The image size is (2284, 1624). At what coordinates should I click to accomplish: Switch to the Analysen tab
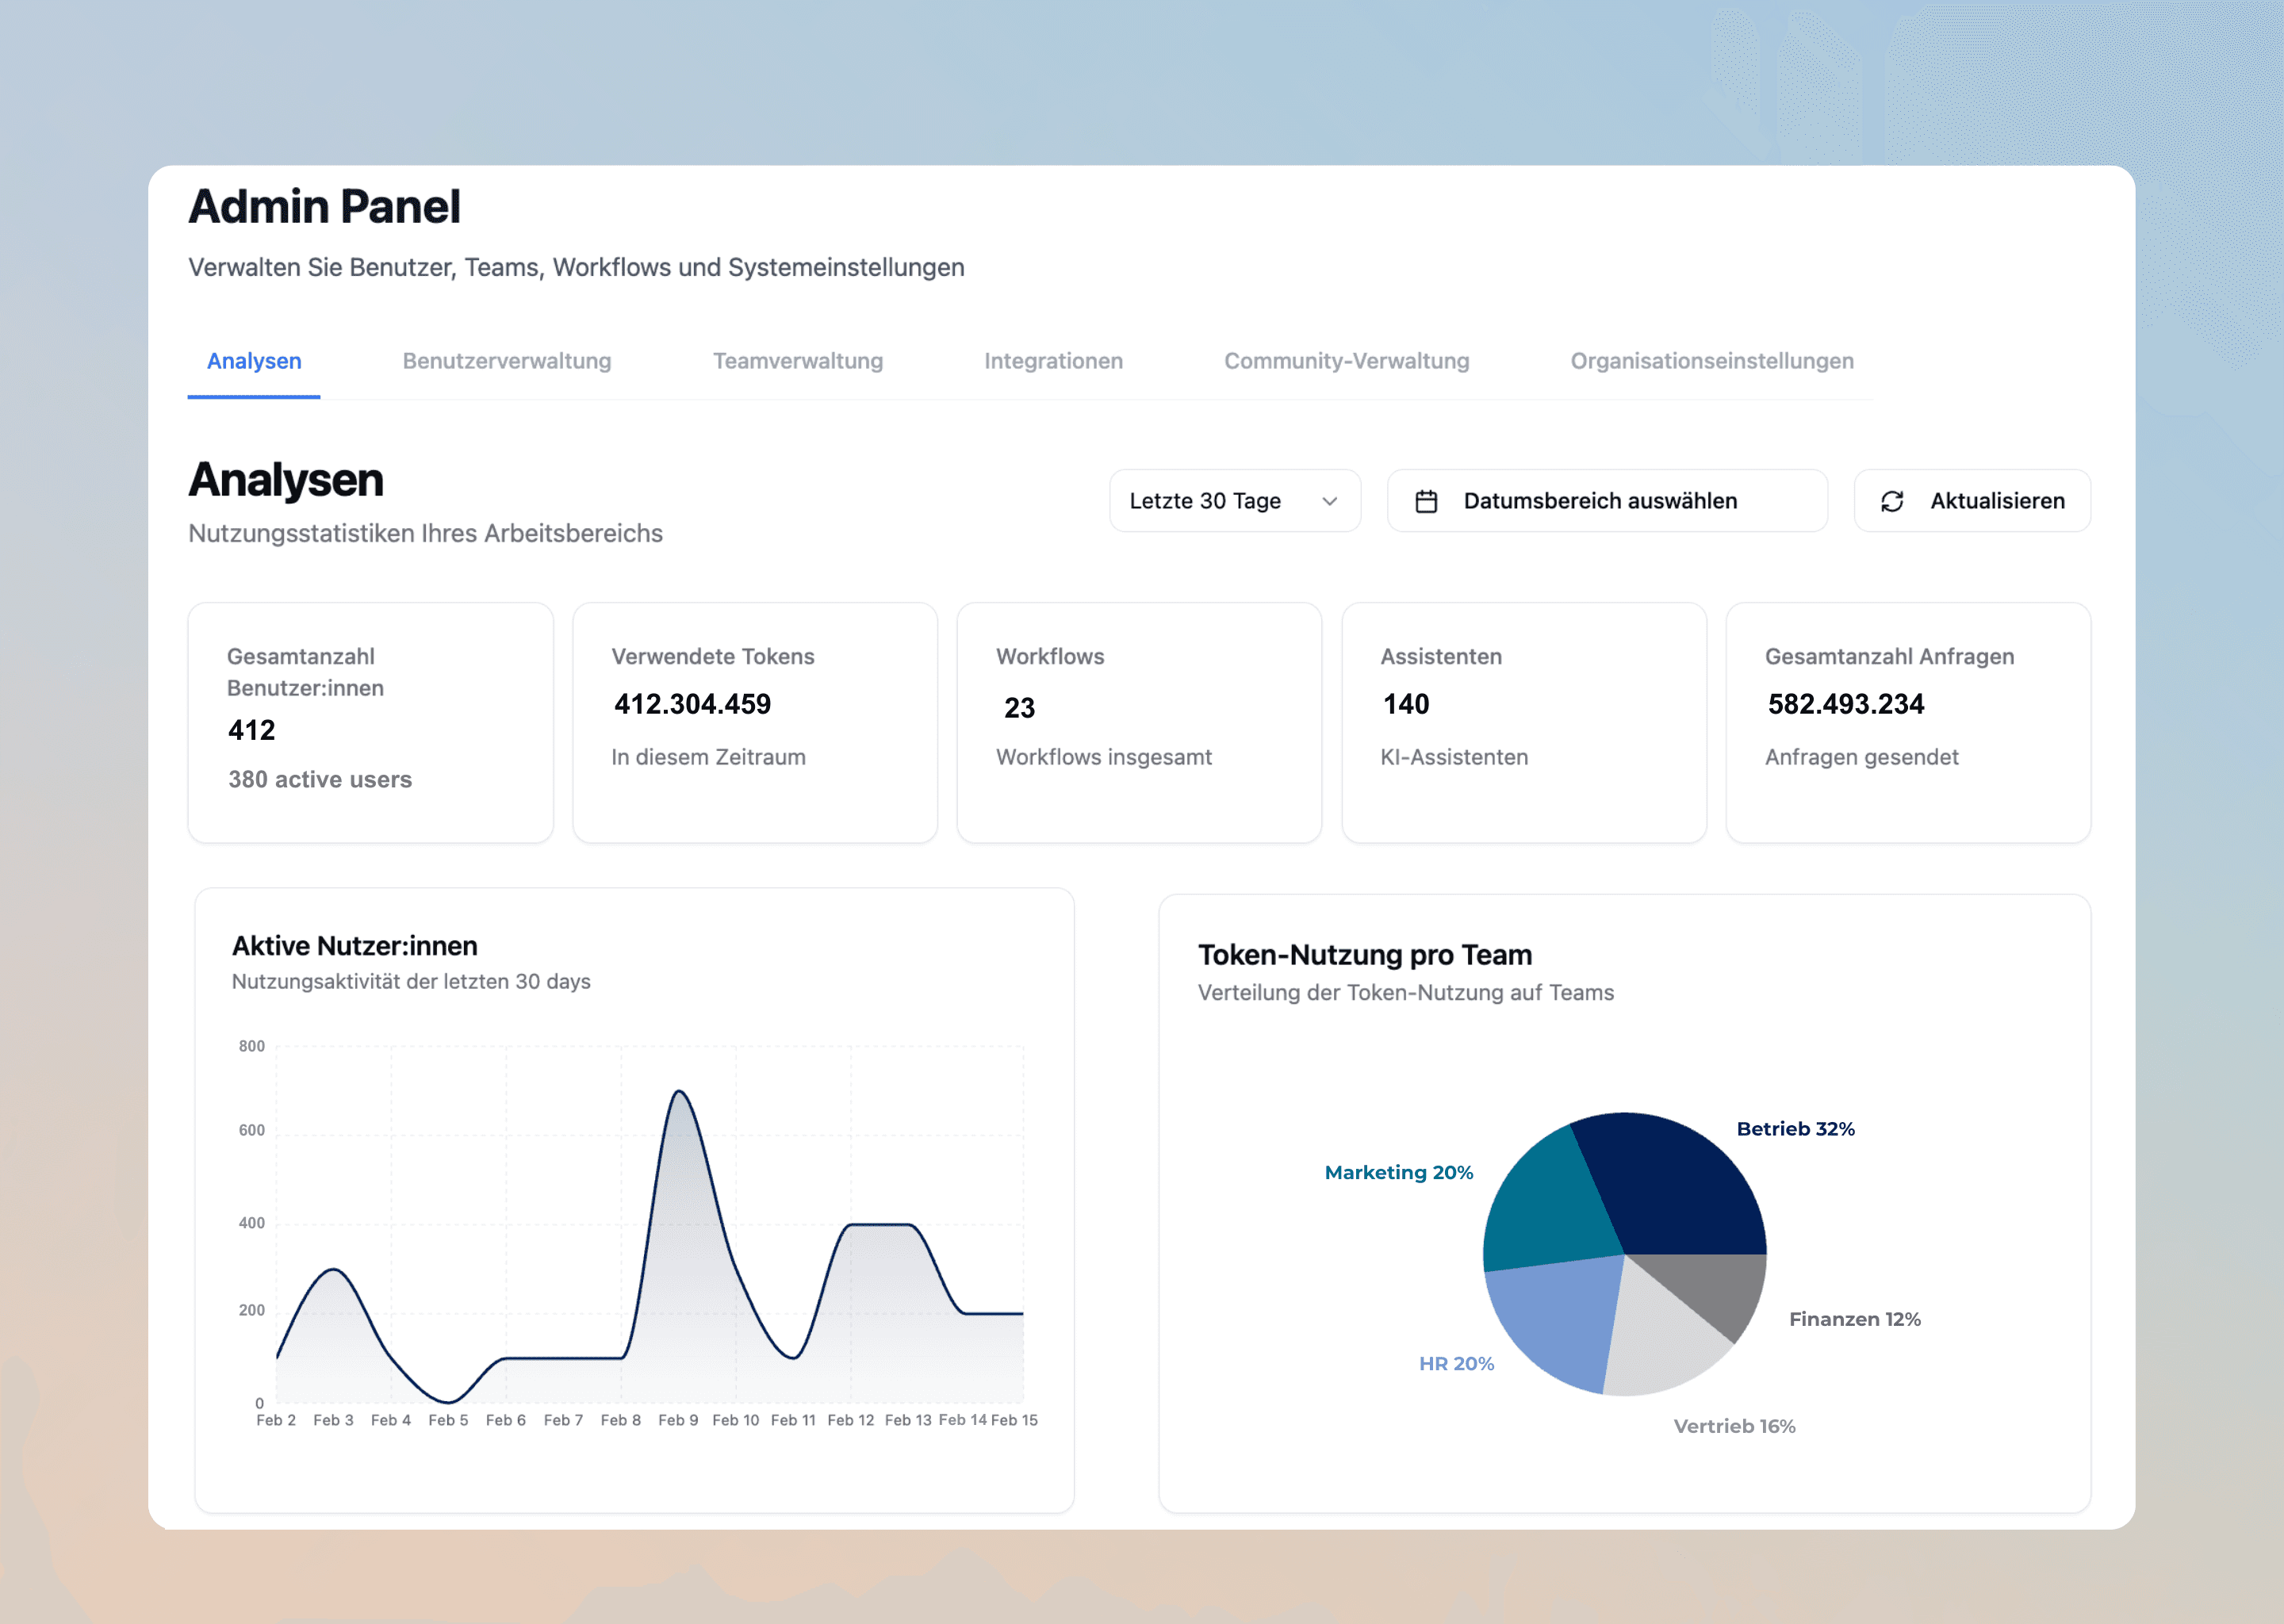pos(254,361)
